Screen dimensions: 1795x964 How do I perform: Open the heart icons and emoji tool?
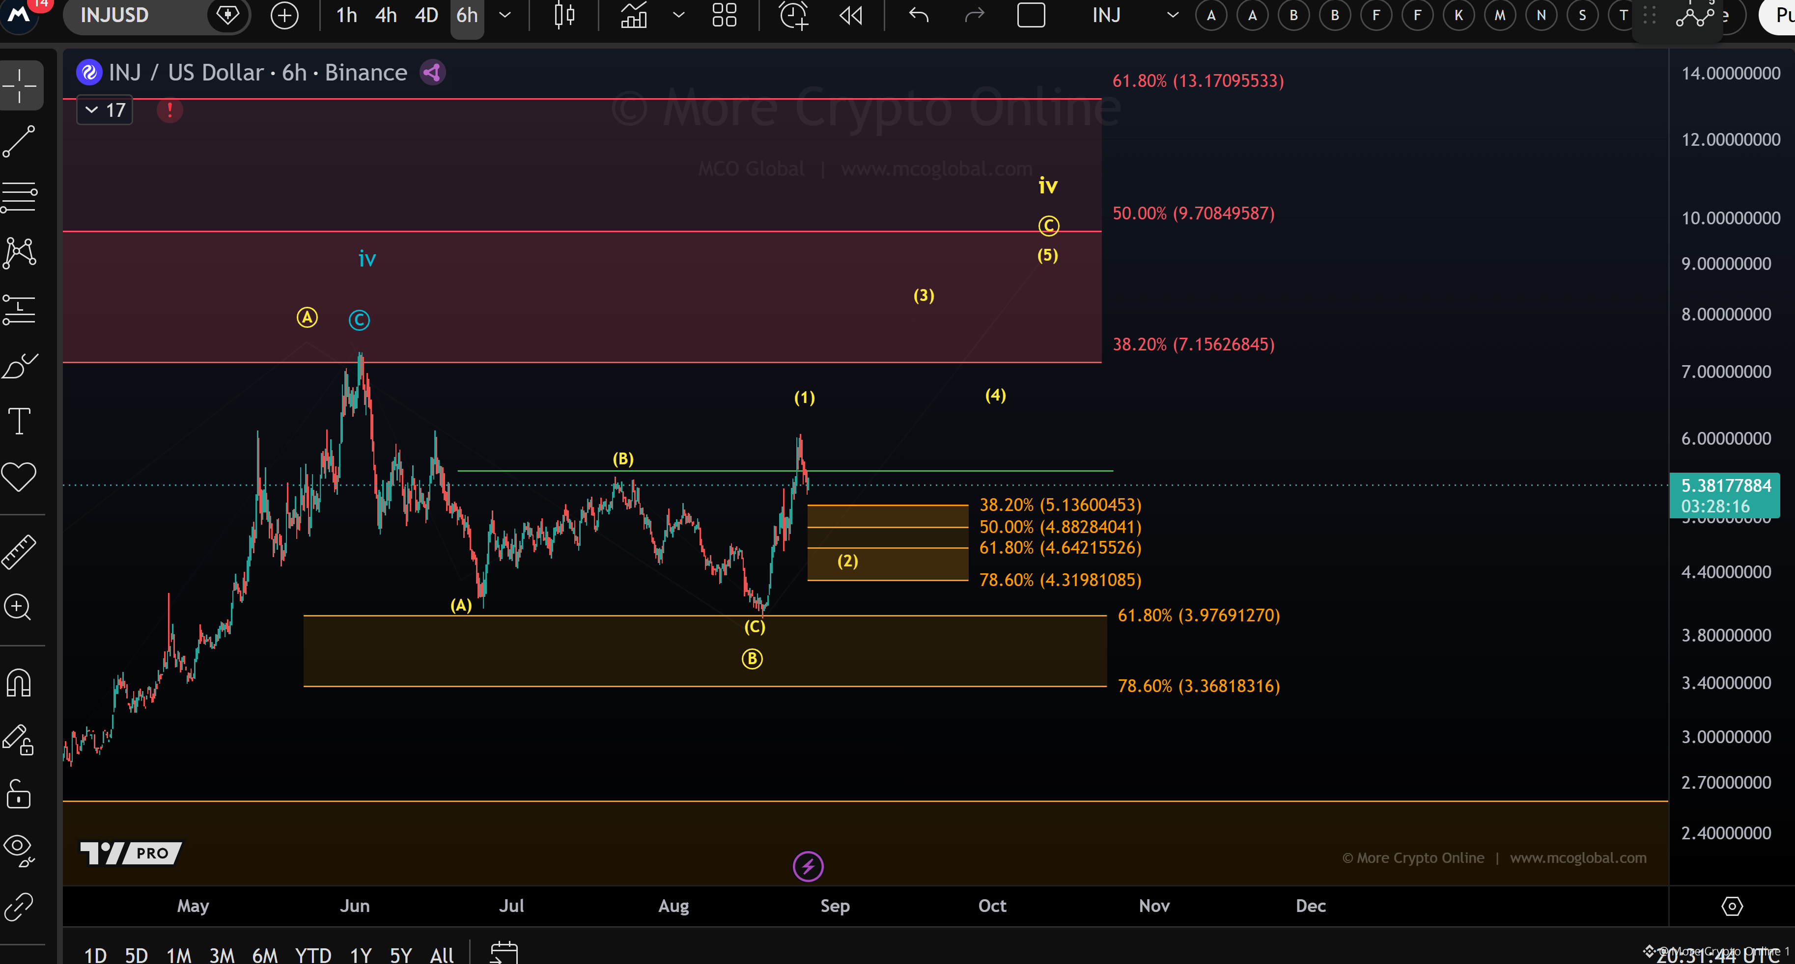pyautogui.click(x=20, y=478)
